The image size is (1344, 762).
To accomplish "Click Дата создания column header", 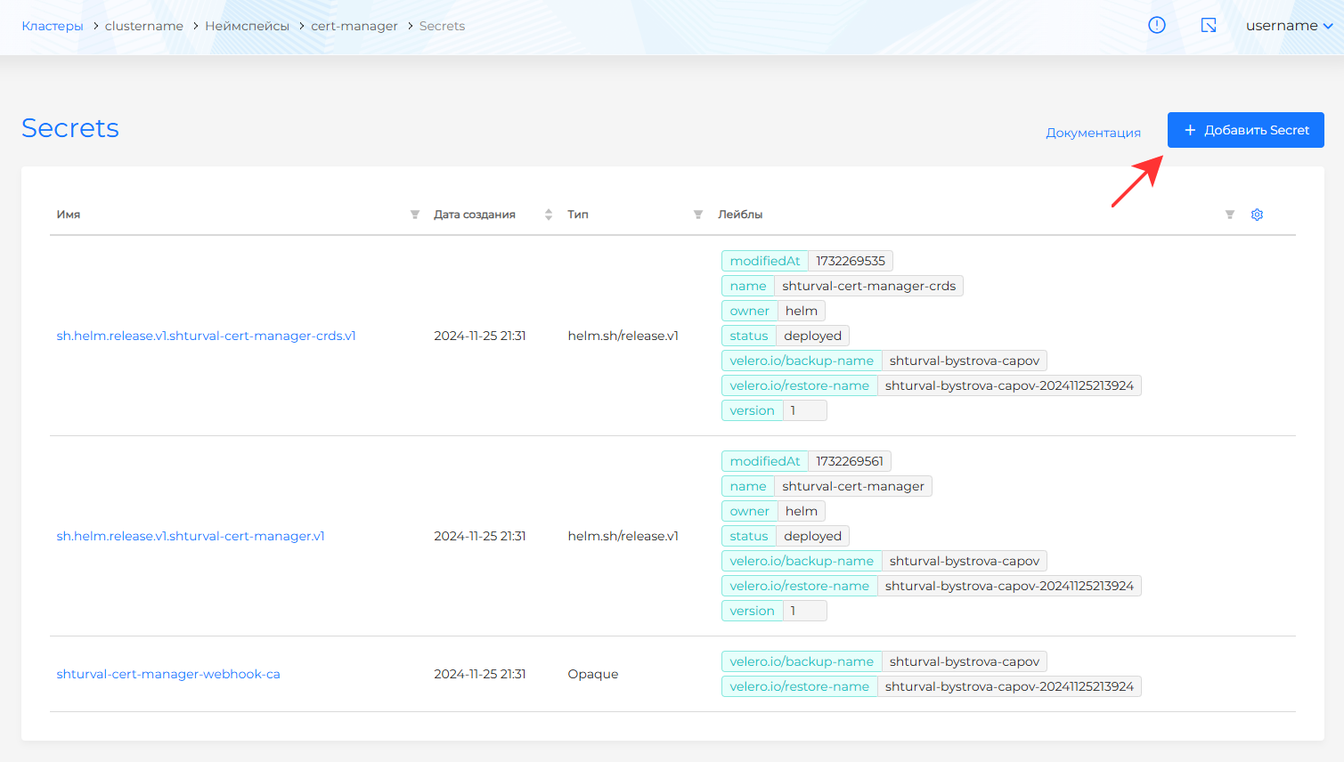I will [475, 215].
